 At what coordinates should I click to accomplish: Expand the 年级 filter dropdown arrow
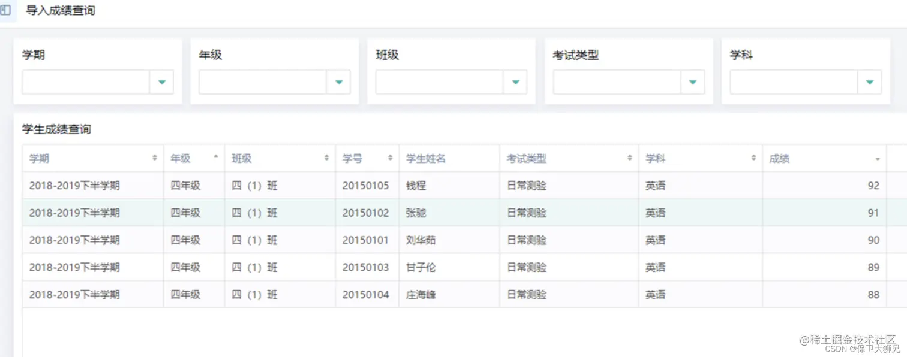[x=338, y=82]
